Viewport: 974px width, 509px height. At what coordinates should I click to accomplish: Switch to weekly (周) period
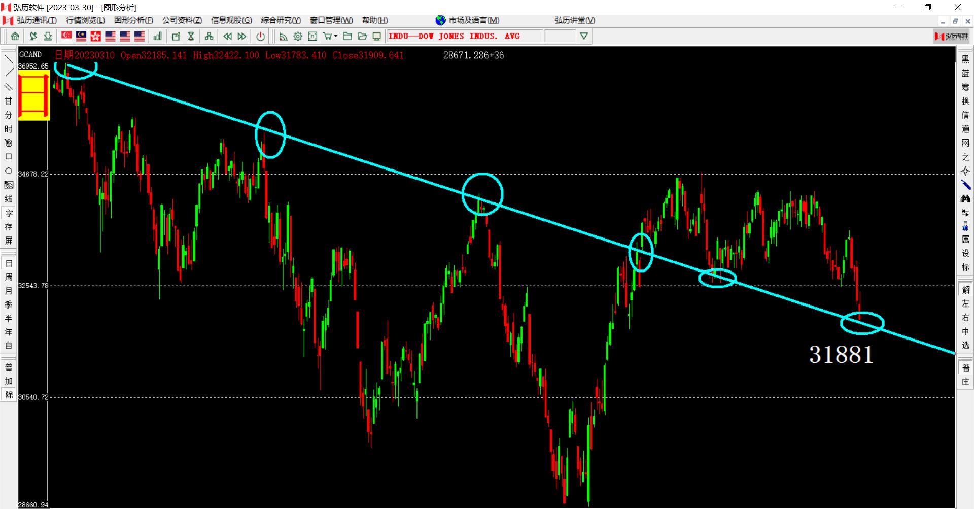pos(9,277)
